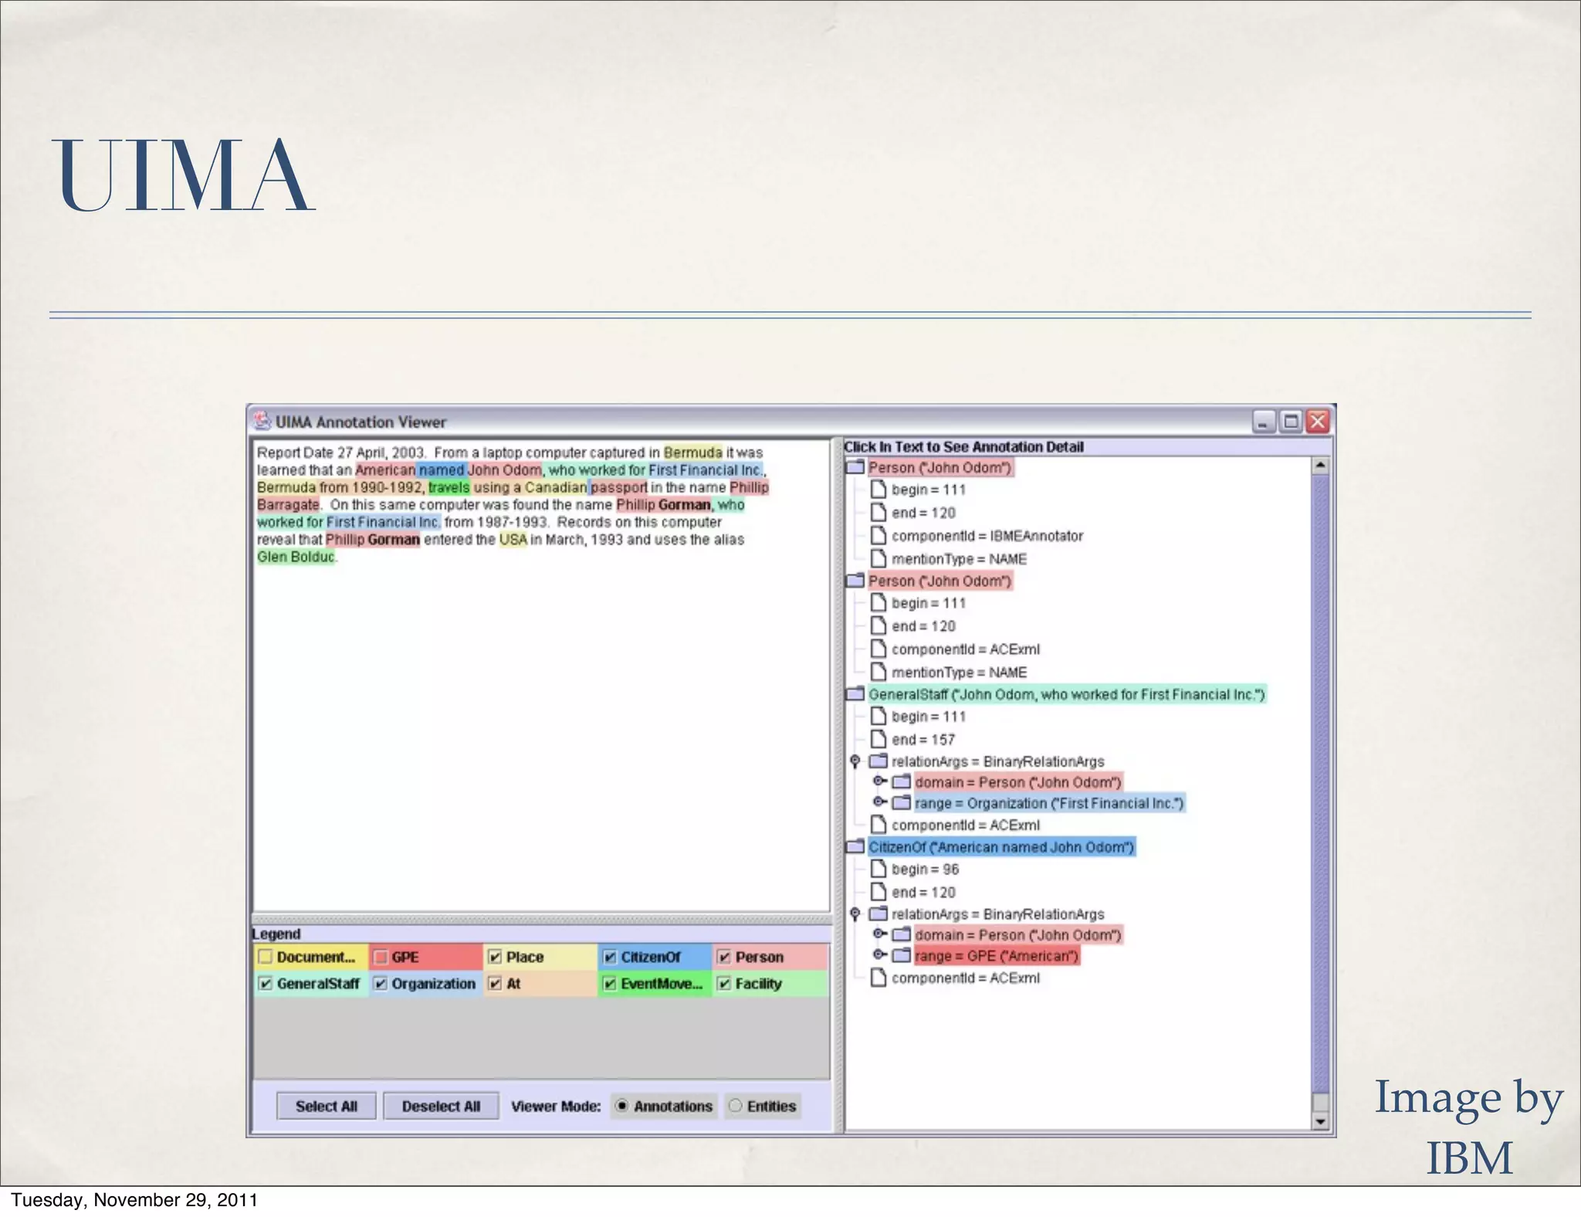Click document icon next to componentId = IBMEAnnotator
Screen dimensions: 1581x1217
click(x=878, y=535)
